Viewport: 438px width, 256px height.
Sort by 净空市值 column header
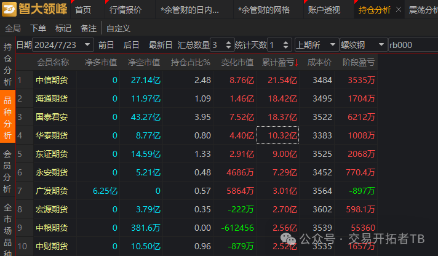coord(144,62)
